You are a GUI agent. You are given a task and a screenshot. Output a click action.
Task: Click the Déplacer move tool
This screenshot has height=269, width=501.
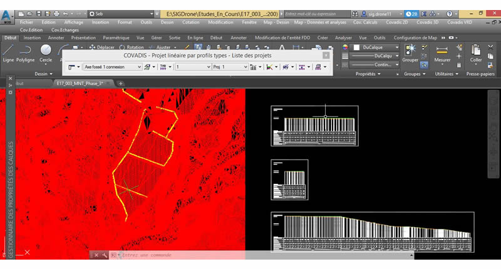[x=102, y=47]
